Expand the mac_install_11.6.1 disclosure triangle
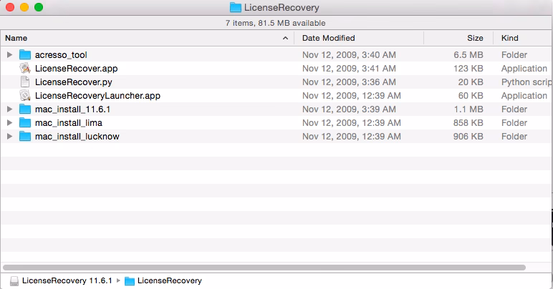Image resolution: width=553 pixels, height=289 pixels. [x=9, y=109]
